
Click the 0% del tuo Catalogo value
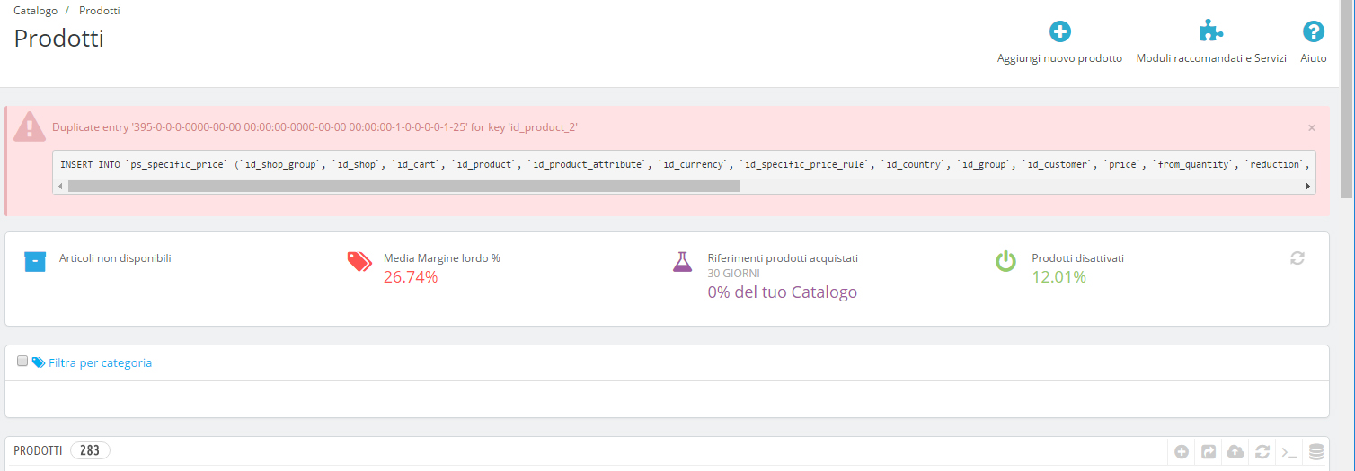782,292
